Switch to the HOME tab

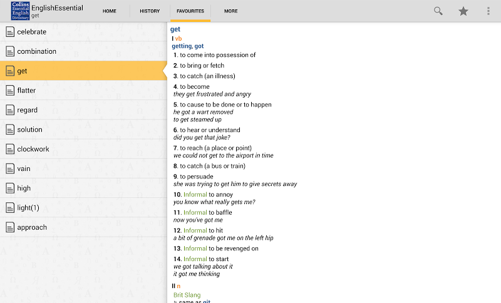(109, 11)
